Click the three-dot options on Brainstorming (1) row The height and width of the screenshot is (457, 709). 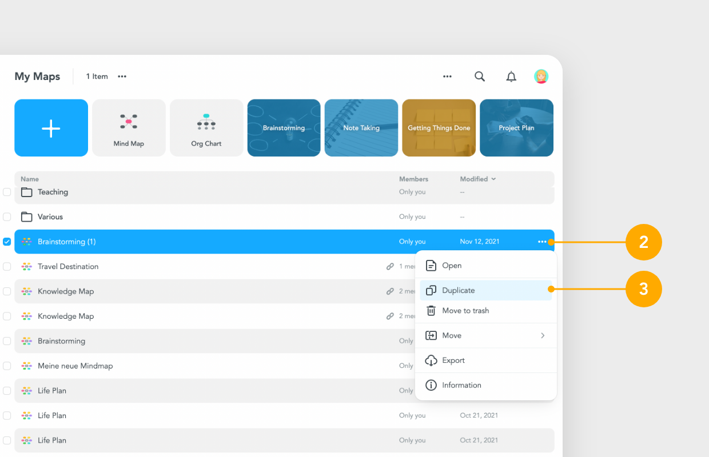point(542,242)
